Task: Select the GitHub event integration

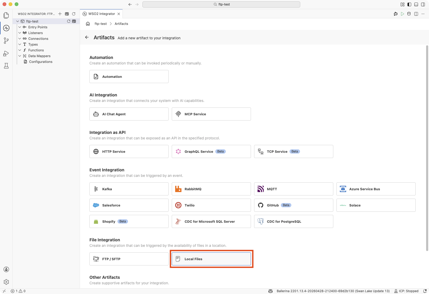Action: point(294,205)
